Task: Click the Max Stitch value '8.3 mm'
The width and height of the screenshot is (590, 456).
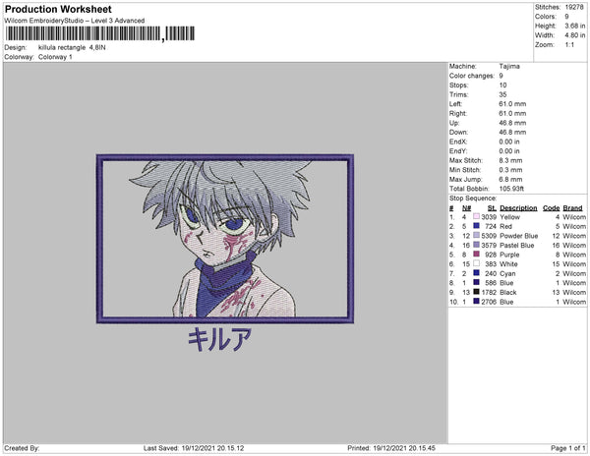Action: (510, 160)
